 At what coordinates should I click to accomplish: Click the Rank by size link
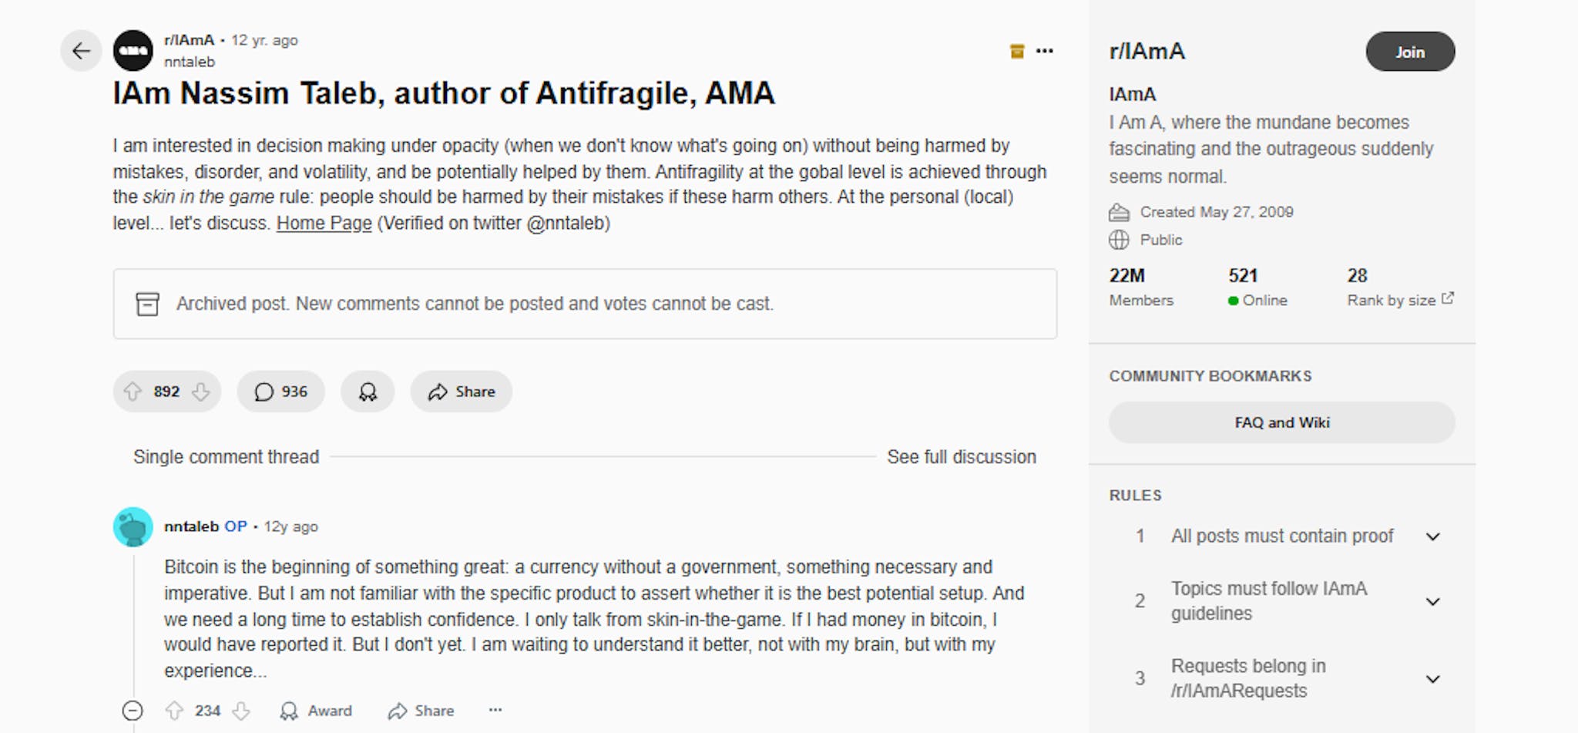tap(1399, 300)
